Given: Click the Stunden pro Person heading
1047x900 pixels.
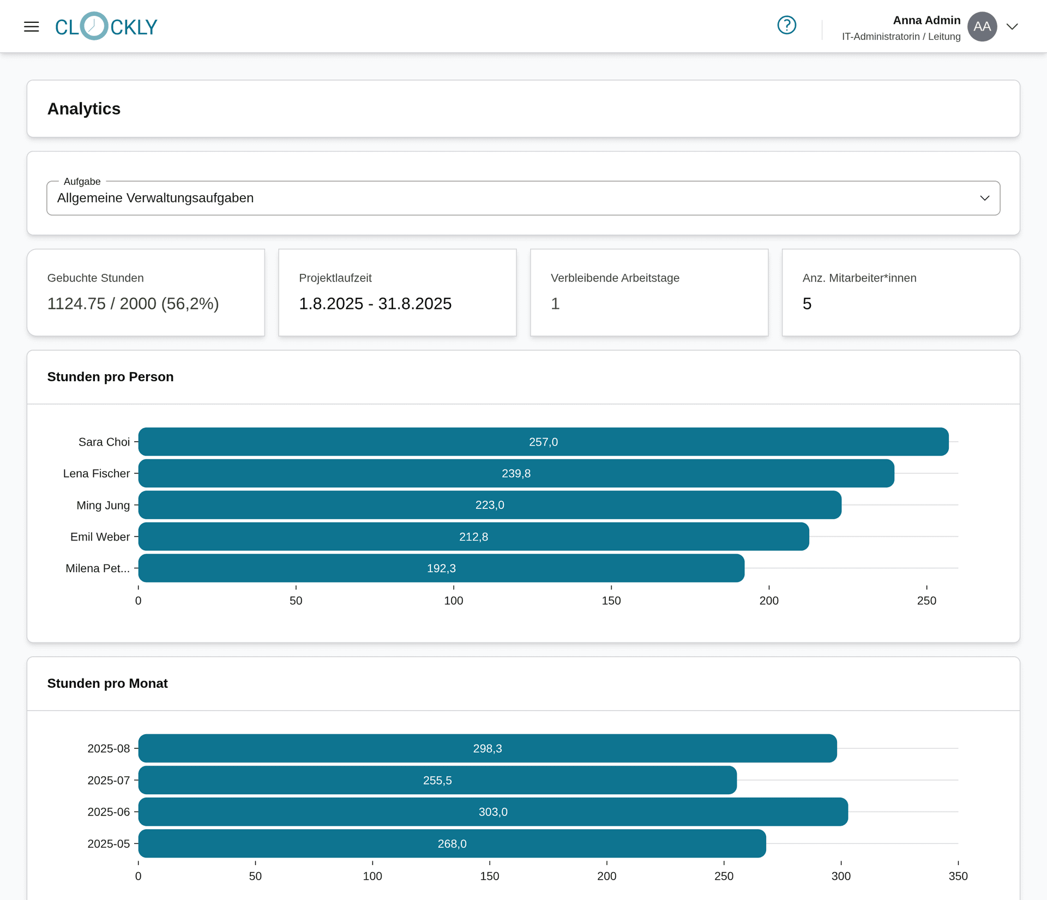Looking at the screenshot, I should (x=110, y=376).
